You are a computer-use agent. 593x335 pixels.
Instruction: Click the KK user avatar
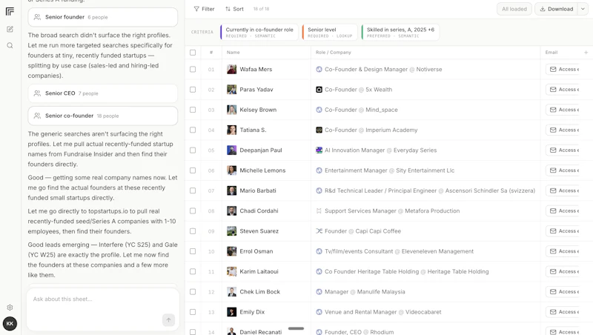10,324
